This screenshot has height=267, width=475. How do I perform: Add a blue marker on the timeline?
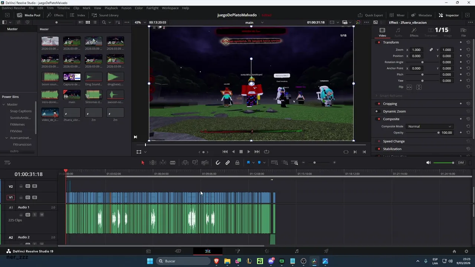tap(259, 162)
